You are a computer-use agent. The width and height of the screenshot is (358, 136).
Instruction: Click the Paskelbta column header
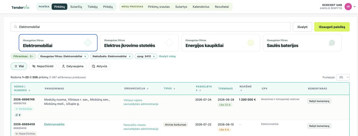[x=204, y=86]
